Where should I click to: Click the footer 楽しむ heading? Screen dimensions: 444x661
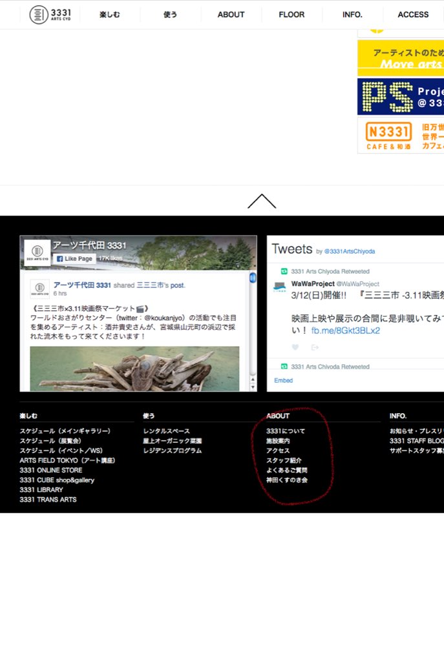click(x=28, y=416)
